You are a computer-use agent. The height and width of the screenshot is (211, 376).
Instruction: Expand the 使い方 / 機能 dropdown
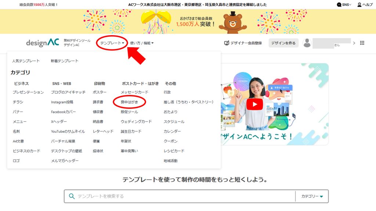tap(142, 43)
